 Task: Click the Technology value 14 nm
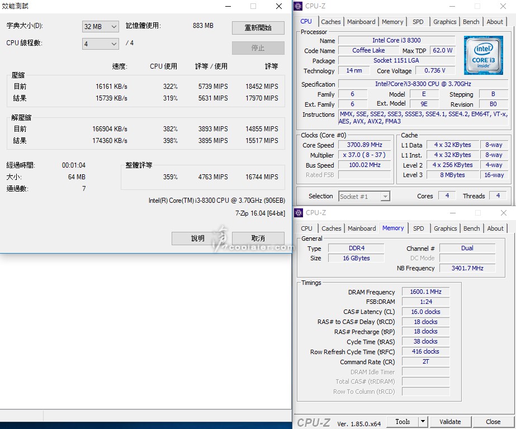(x=354, y=70)
